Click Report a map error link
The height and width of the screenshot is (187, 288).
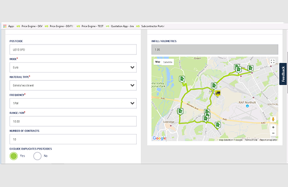click(x=268, y=140)
